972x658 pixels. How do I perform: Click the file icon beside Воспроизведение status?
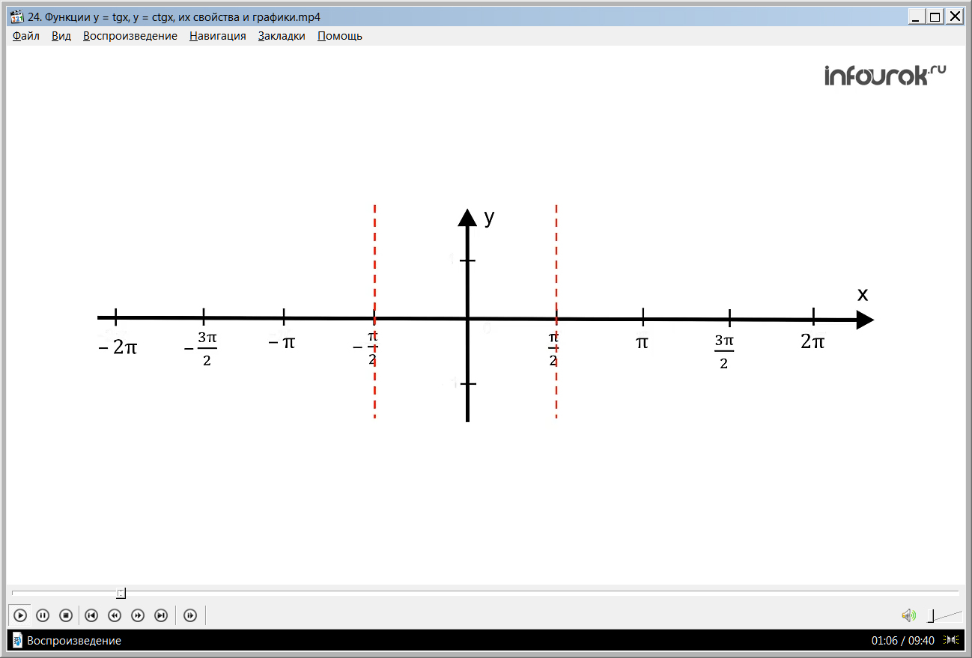click(x=17, y=640)
